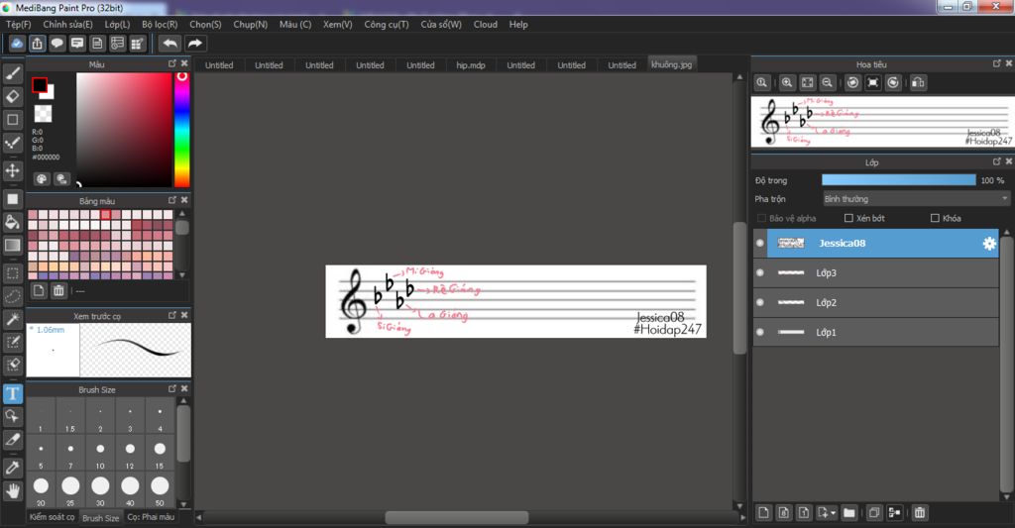This screenshot has width=1015, height=528.
Task: Click the folder icon to add a layer folder
Action: click(x=849, y=513)
